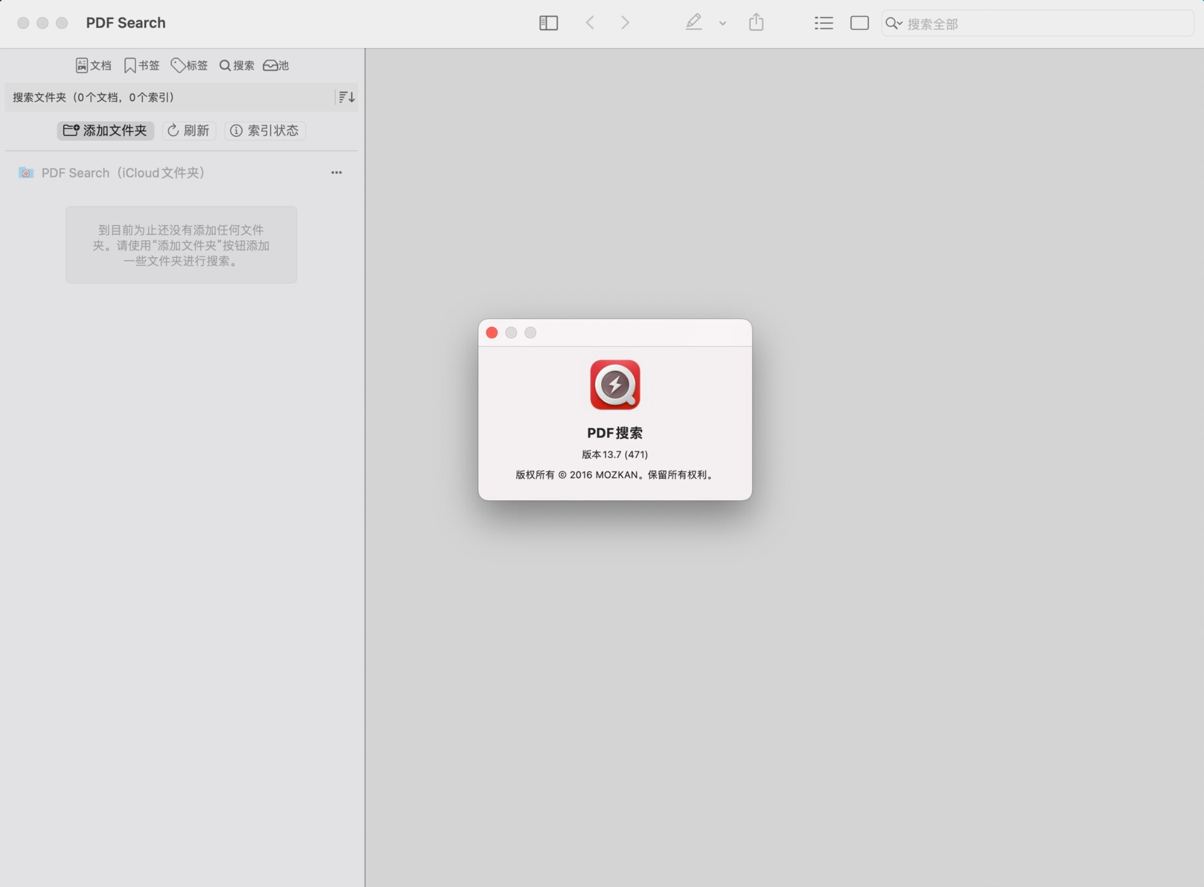Image resolution: width=1204 pixels, height=887 pixels.
Task: Open highlight pen options dropdown arrow
Action: point(723,23)
